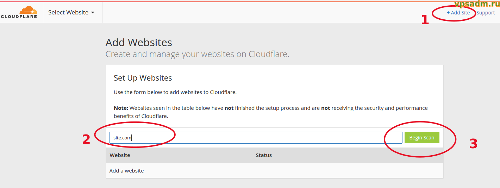Click the bold "Note:" label

(121, 108)
